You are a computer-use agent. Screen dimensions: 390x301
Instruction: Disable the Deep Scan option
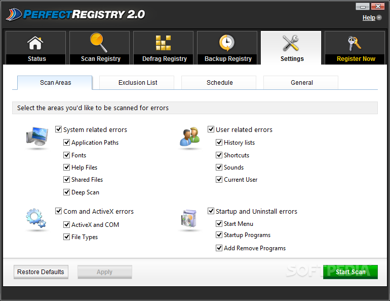click(67, 192)
